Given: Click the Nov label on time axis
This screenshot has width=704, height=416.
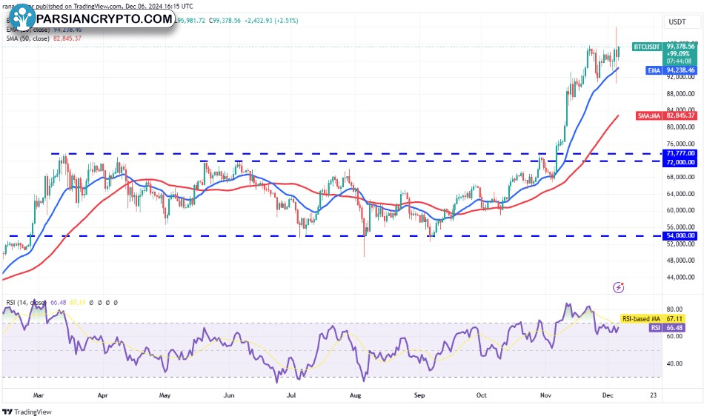Looking at the screenshot, I should pos(545,395).
